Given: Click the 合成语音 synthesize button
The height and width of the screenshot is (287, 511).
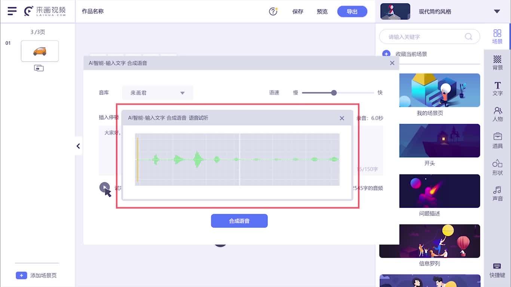Looking at the screenshot, I should [239, 221].
